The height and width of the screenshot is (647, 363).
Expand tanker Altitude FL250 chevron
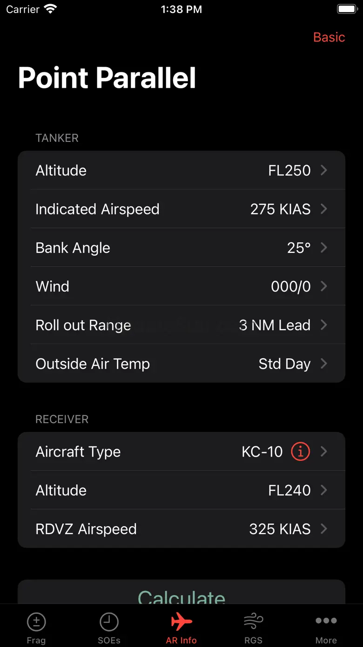(324, 170)
